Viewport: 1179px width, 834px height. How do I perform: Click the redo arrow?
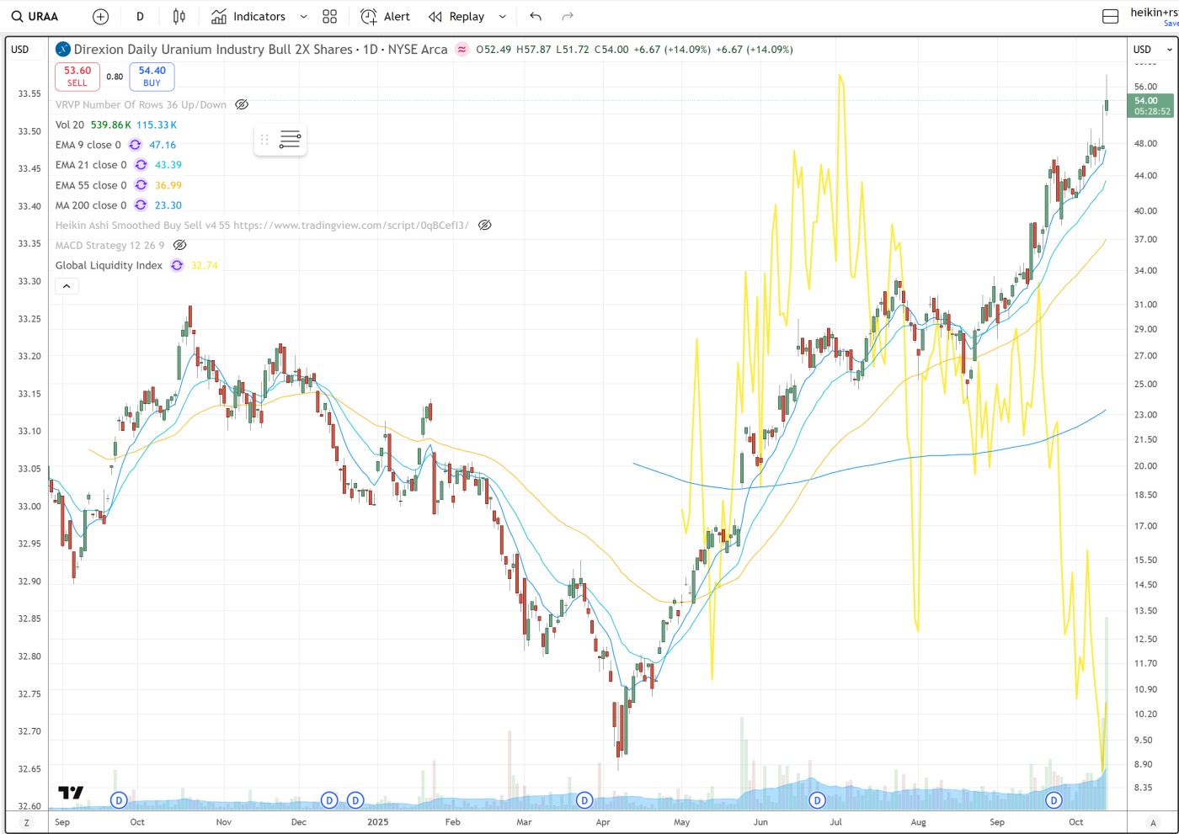pos(568,17)
